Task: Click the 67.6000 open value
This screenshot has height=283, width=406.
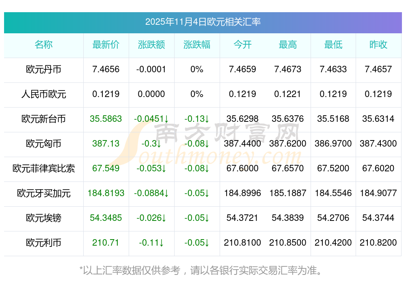Action: pyautogui.click(x=242, y=169)
